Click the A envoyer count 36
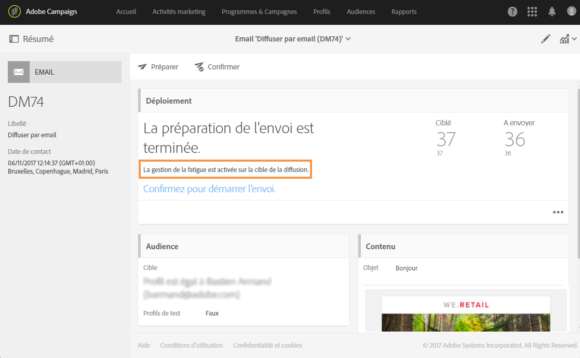 pos(515,139)
